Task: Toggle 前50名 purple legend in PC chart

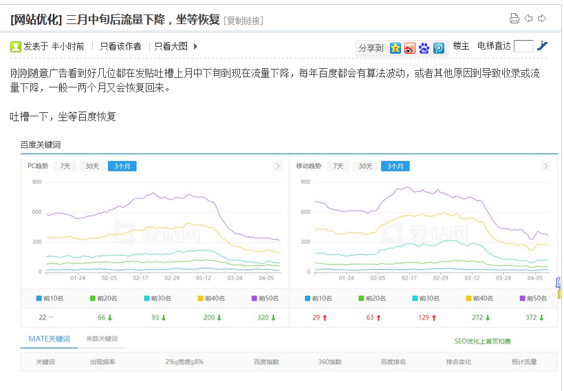Action: [x=265, y=298]
